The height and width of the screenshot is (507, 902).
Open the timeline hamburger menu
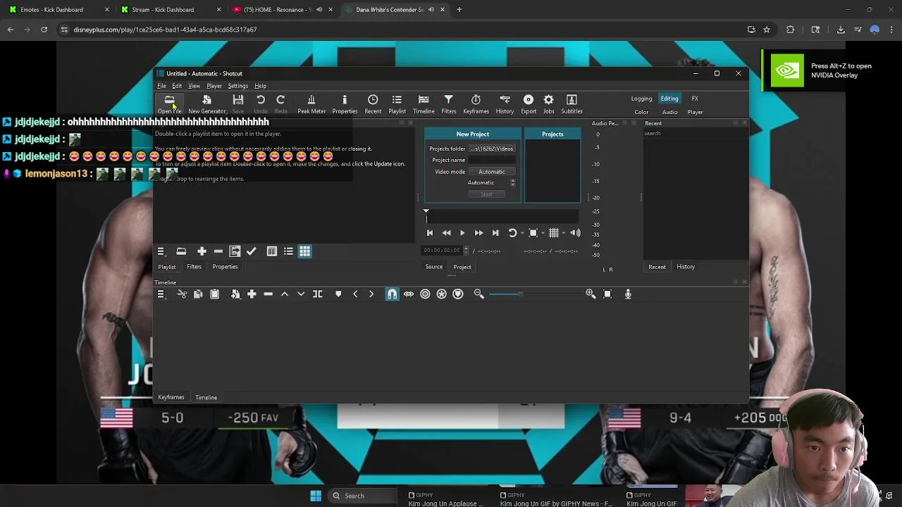[x=161, y=294]
